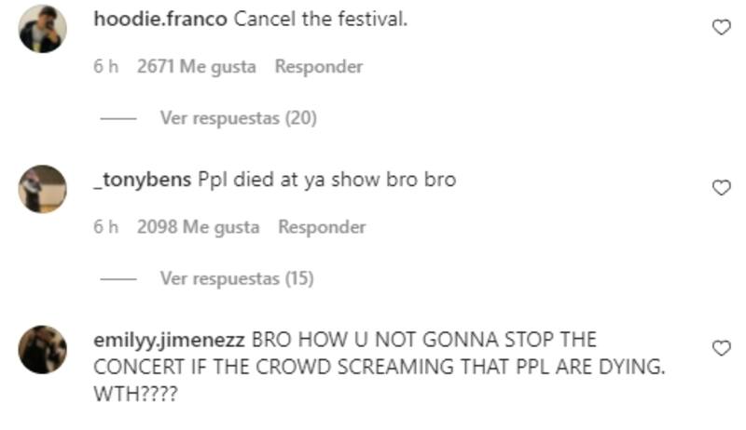The image size is (746, 430).
Task: Visit the _tonybens username link
Action: 143,180
